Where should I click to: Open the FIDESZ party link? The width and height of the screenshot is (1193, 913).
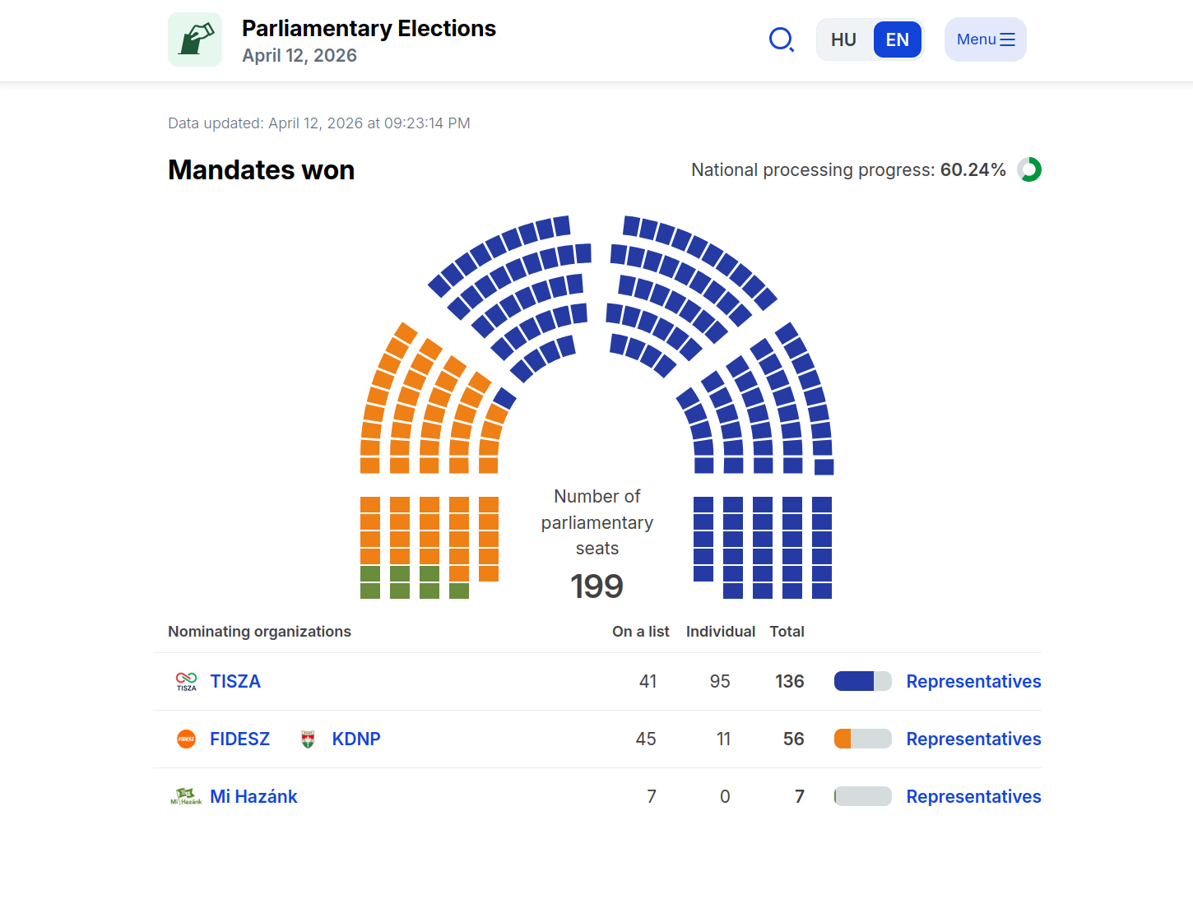pos(239,739)
